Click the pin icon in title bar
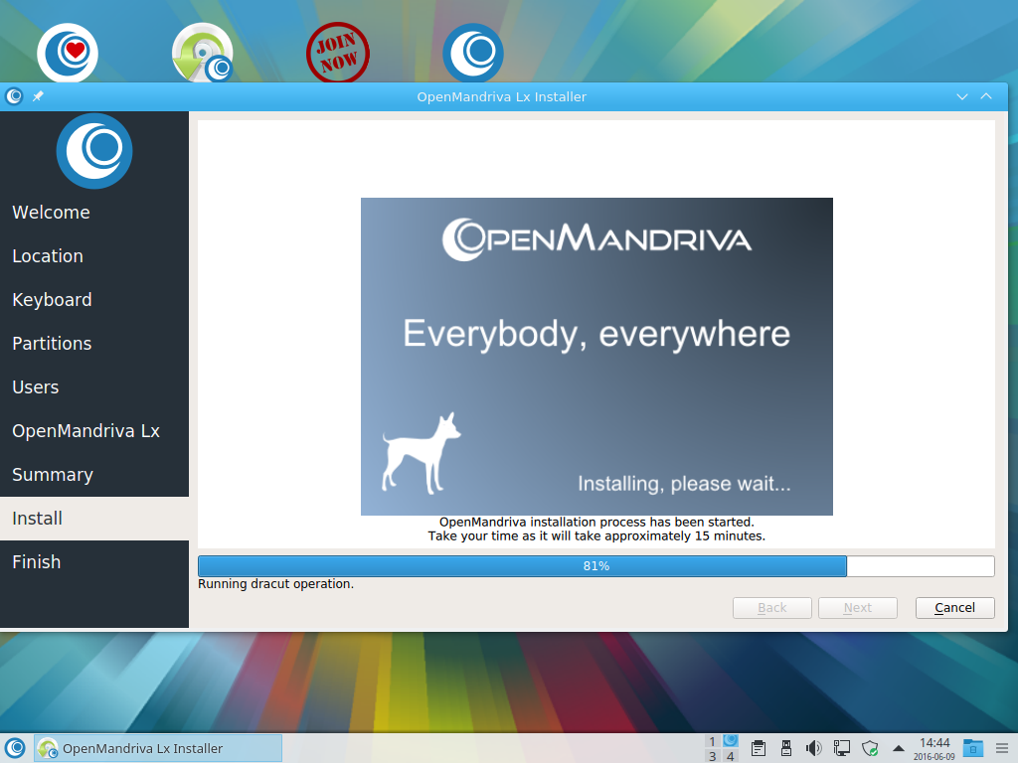 tap(38, 96)
